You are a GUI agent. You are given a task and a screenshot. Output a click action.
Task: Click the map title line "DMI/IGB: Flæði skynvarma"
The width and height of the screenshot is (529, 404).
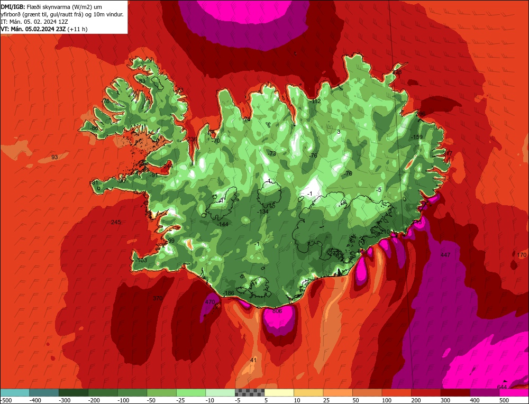[51, 7]
